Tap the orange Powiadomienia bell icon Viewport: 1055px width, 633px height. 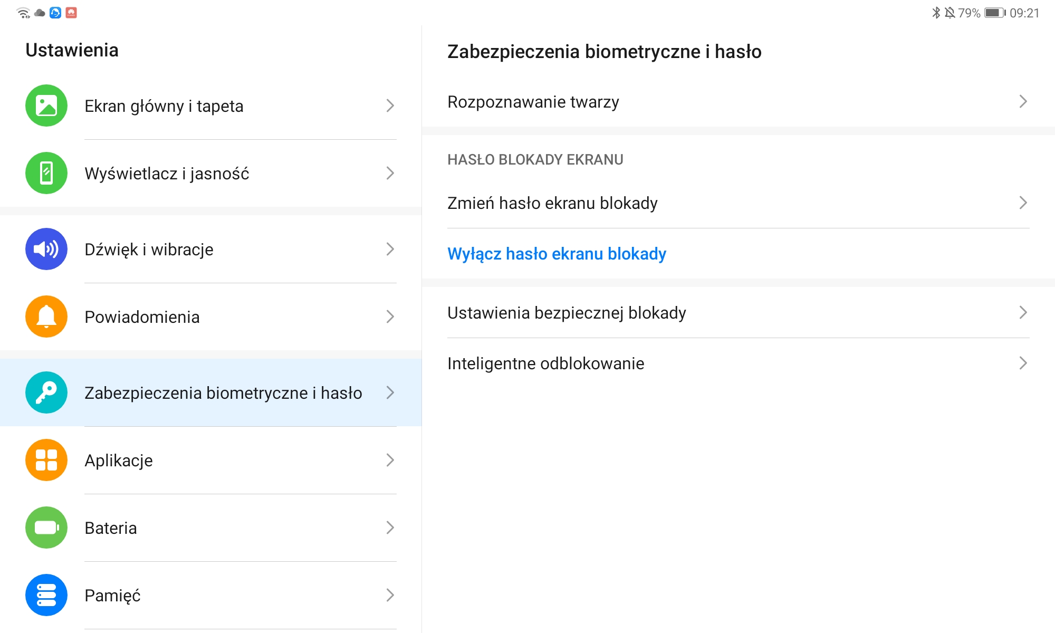coord(46,316)
